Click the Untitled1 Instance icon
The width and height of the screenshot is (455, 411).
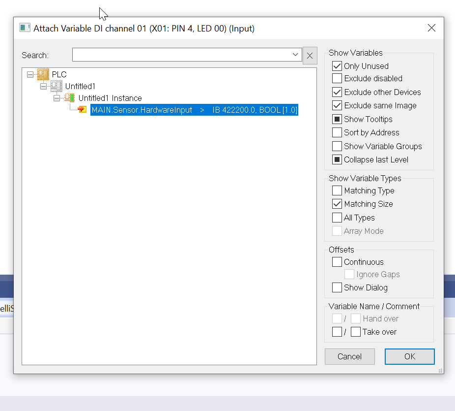click(70, 98)
